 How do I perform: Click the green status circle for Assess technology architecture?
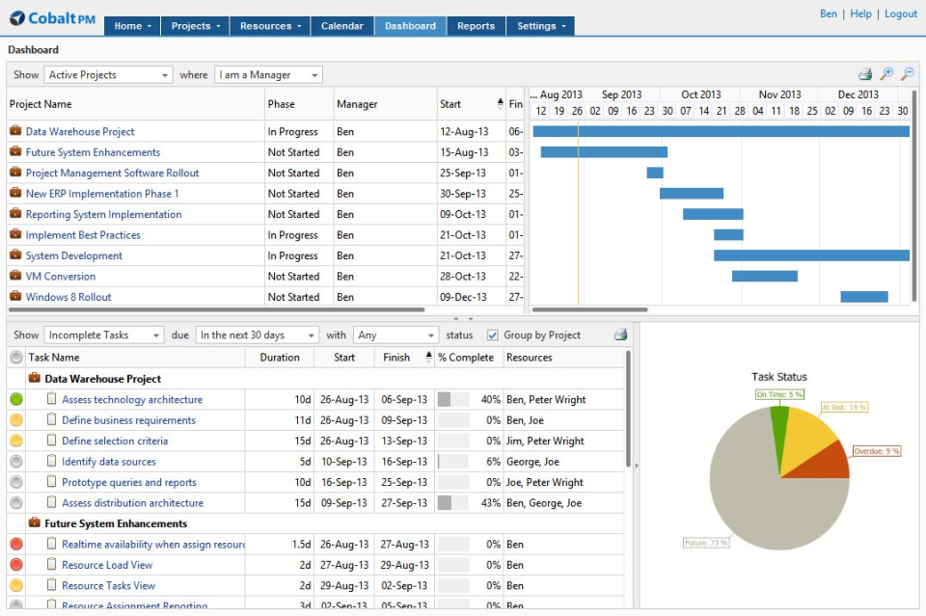coord(16,399)
